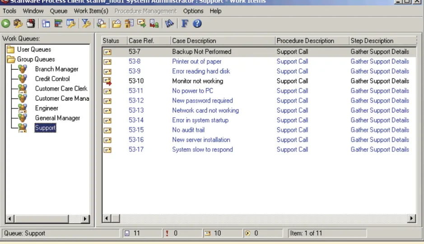Sort by the Case Description column header
The width and height of the screenshot is (424, 244).
point(223,41)
